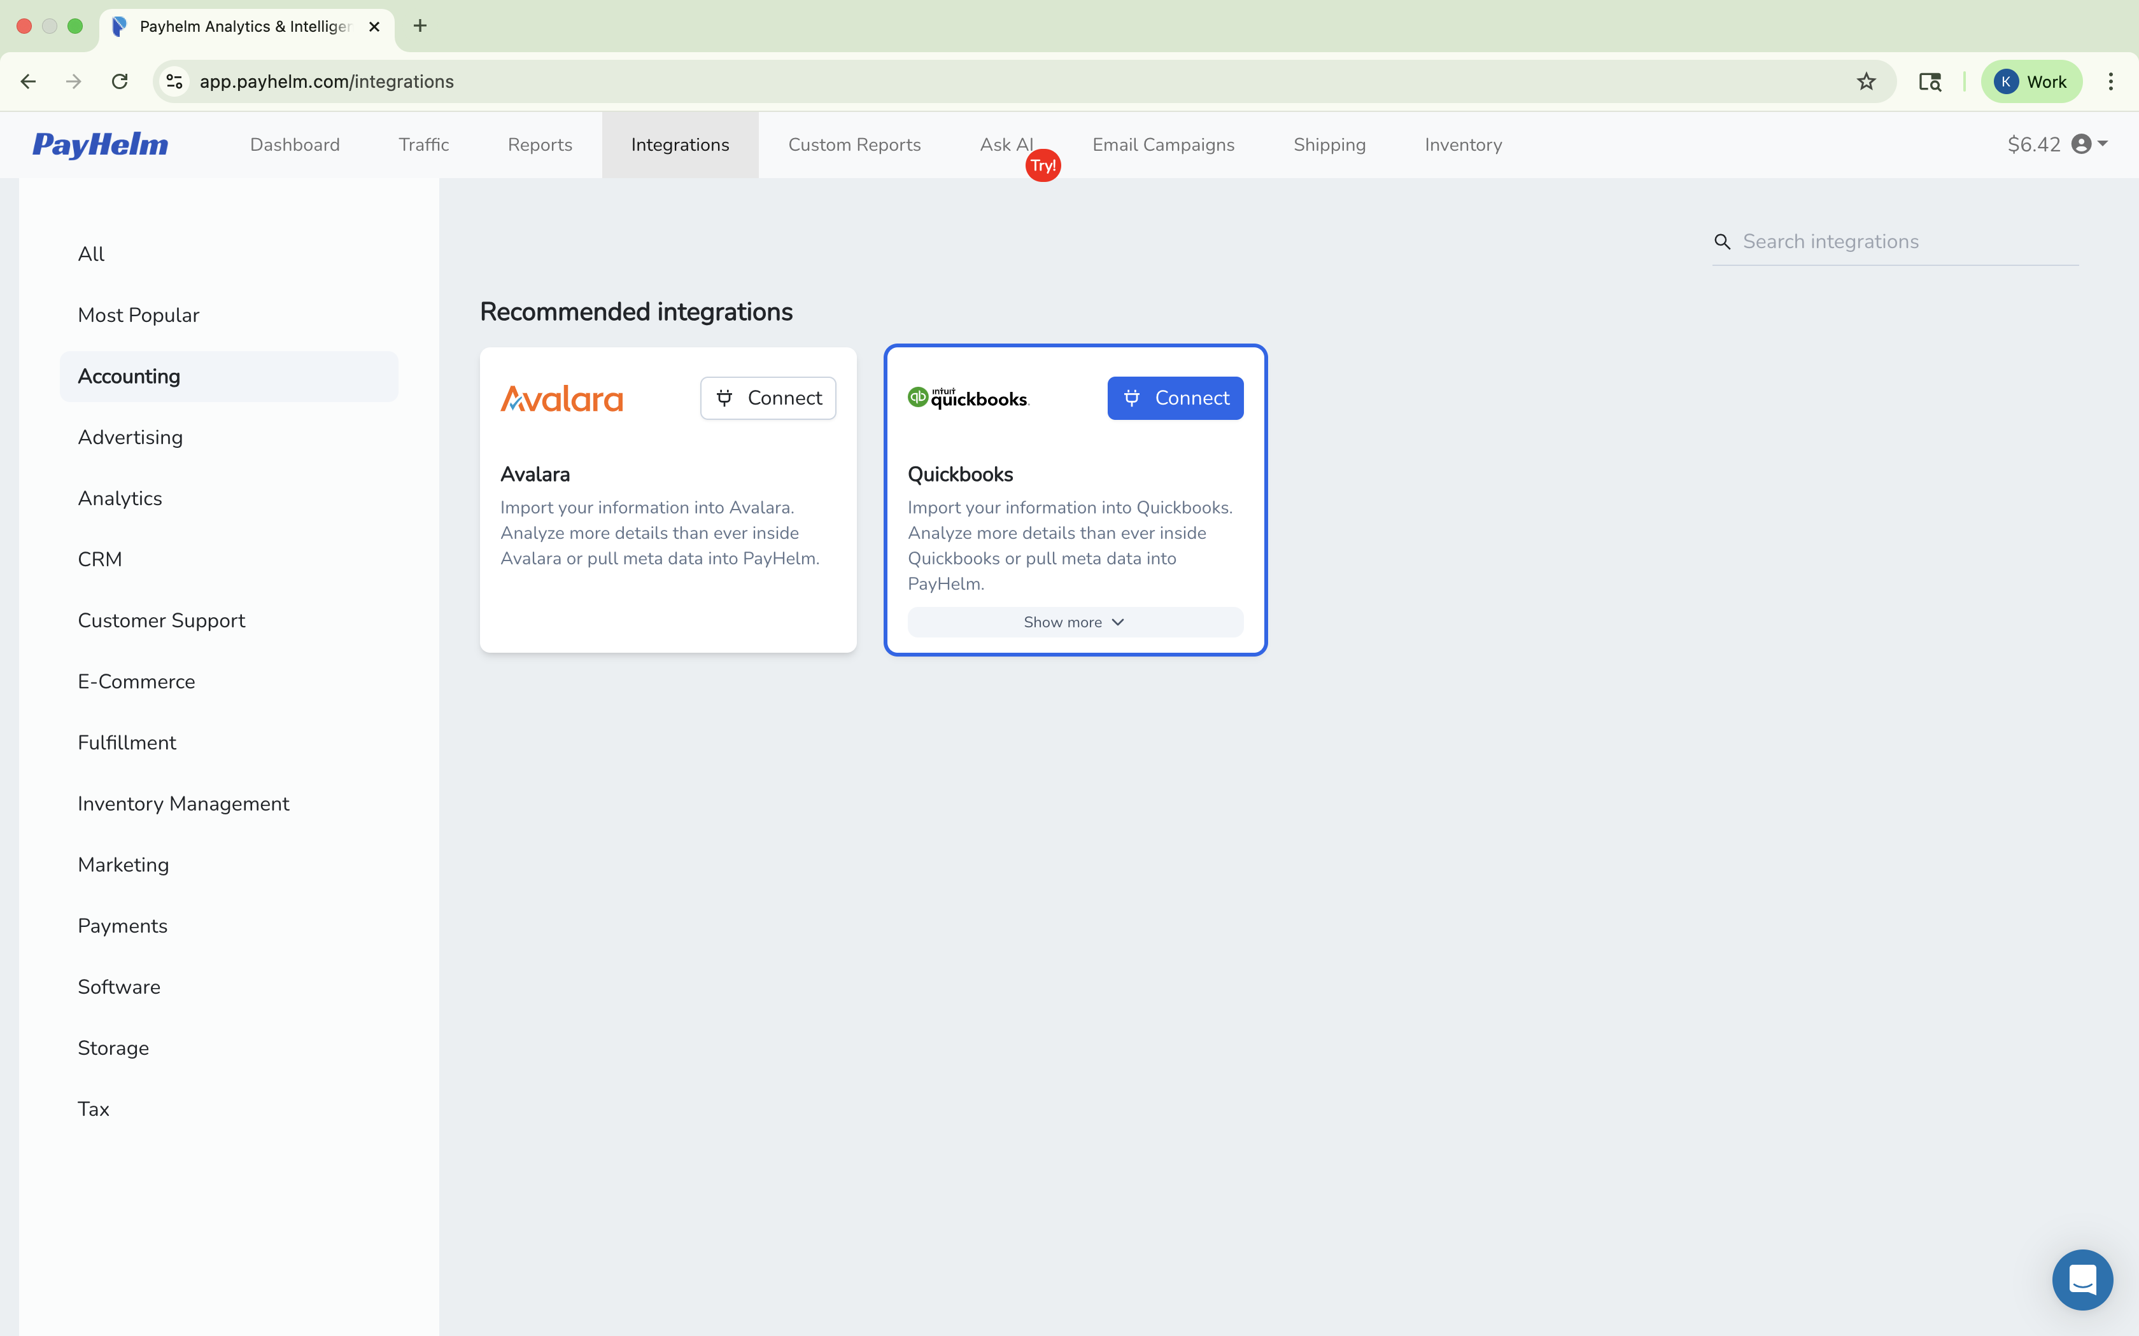Open the browser customization options in address bar
Image resolution: width=2139 pixels, height=1336 pixels.
tap(173, 81)
